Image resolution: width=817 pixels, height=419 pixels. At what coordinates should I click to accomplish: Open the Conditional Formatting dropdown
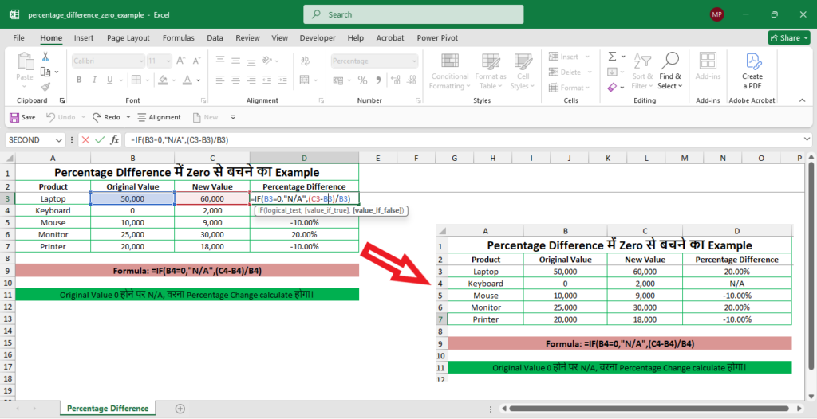click(450, 72)
